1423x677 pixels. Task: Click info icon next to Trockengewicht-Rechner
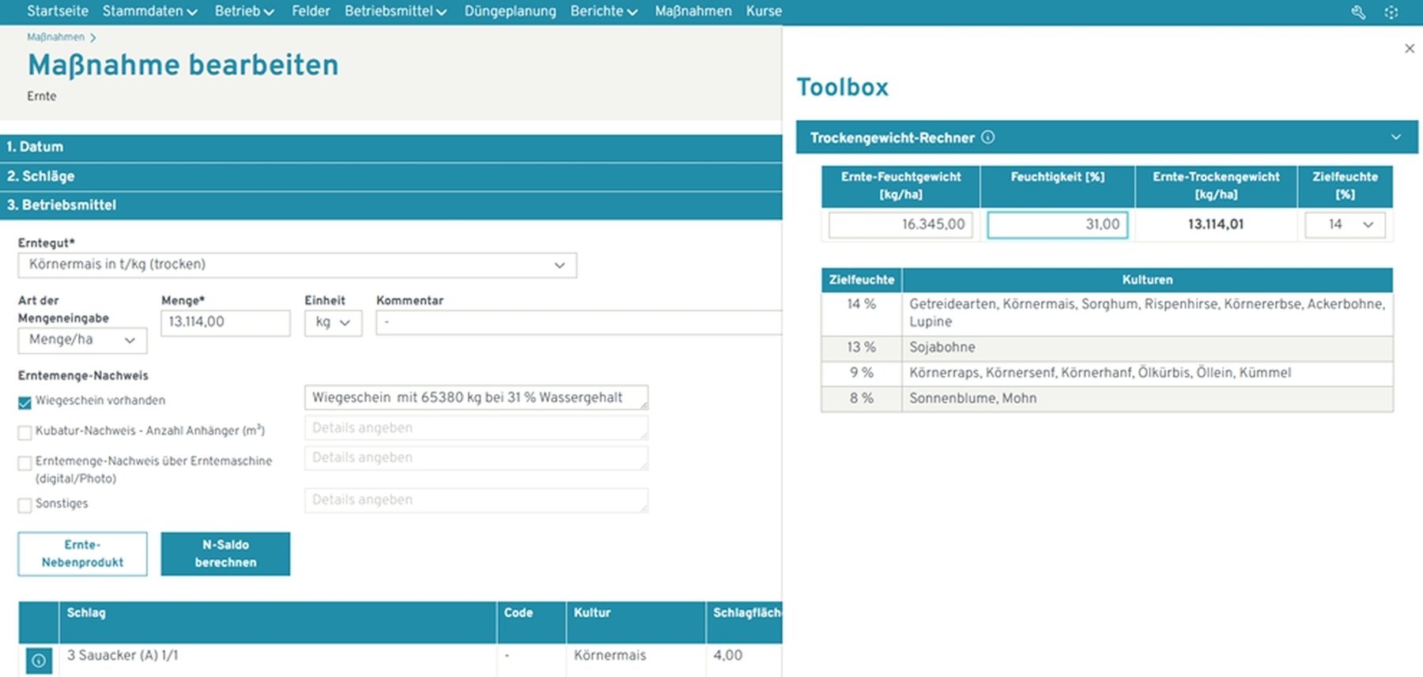[988, 137]
